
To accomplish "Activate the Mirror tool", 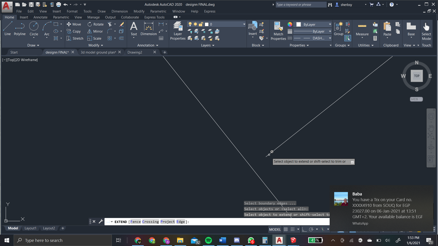I will tap(95, 31).
